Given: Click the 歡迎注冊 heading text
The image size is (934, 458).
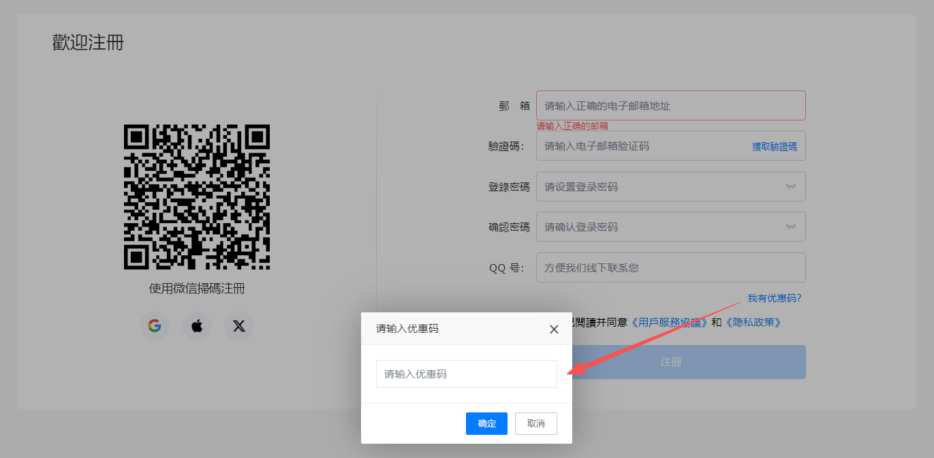Looking at the screenshot, I should click(88, 42).
